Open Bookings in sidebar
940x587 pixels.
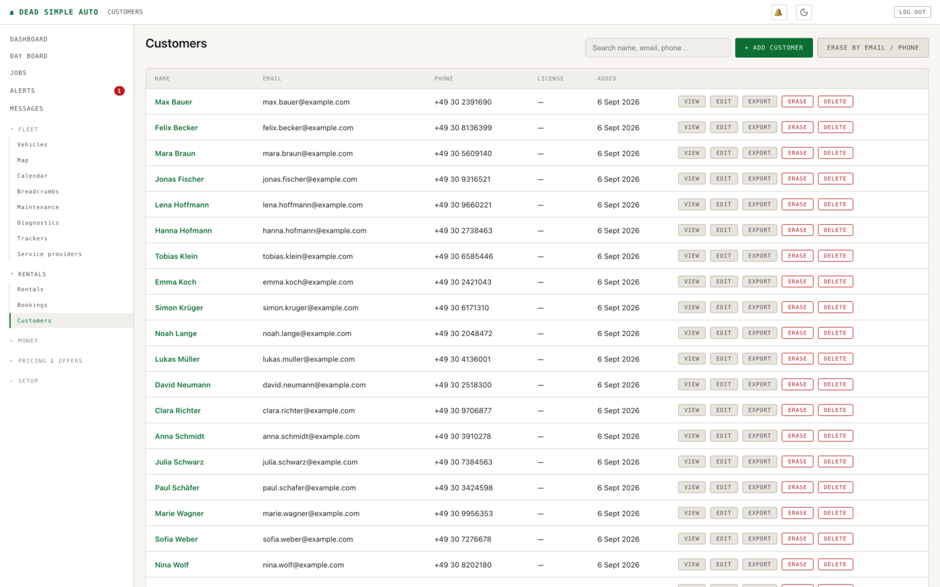coord(32,305)
